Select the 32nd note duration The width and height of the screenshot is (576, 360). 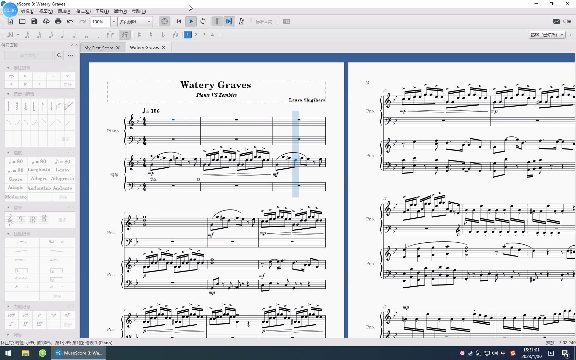(x=39, y=35)
